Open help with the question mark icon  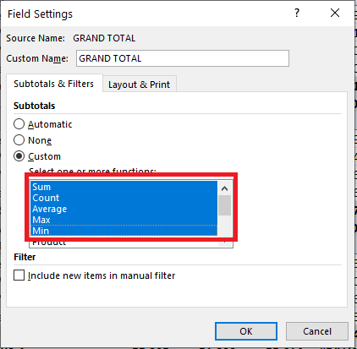point(297,13)
